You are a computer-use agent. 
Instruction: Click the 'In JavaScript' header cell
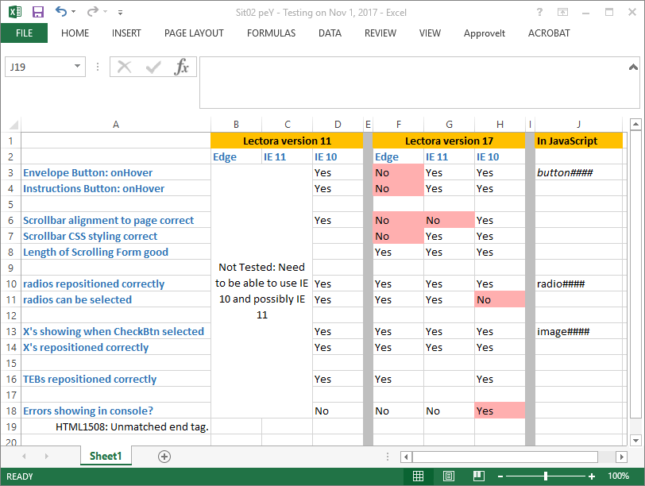tap(579, 141)
